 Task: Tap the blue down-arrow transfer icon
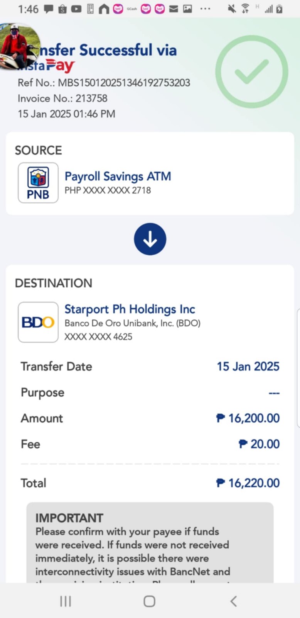coord(150,239)
